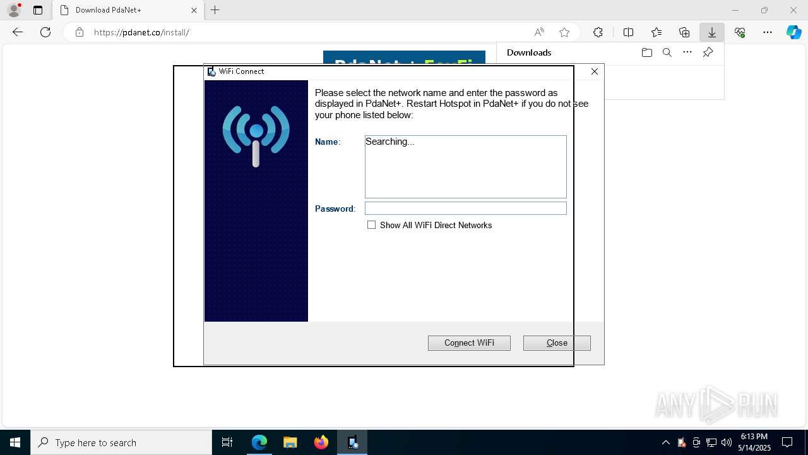Screen dimensions: 808x455
Task: Open the Edge profile avatar
Action: point(14,10)
